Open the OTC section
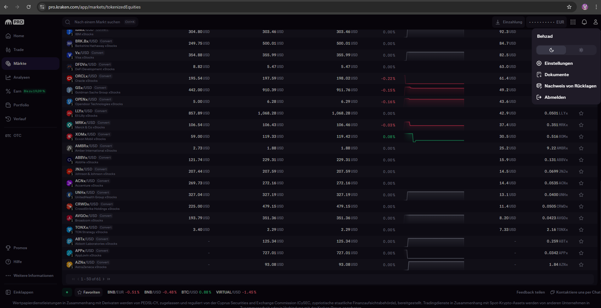Image resolution: width=601 pixels, height=308 pixels. [x=30, y=136]
